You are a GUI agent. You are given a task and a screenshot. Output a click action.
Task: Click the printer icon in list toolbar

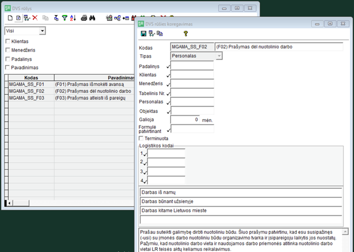(84, 18)
